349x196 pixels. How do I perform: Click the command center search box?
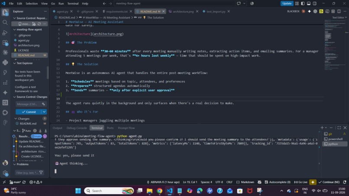pos(175,3)
